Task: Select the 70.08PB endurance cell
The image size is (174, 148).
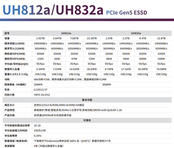Action: pos(161,69)
